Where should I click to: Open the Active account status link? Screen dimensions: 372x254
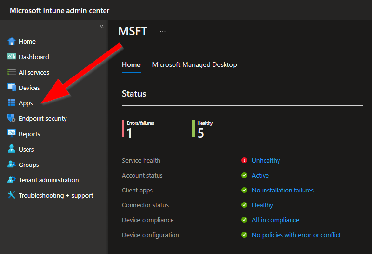coord(260,175)
